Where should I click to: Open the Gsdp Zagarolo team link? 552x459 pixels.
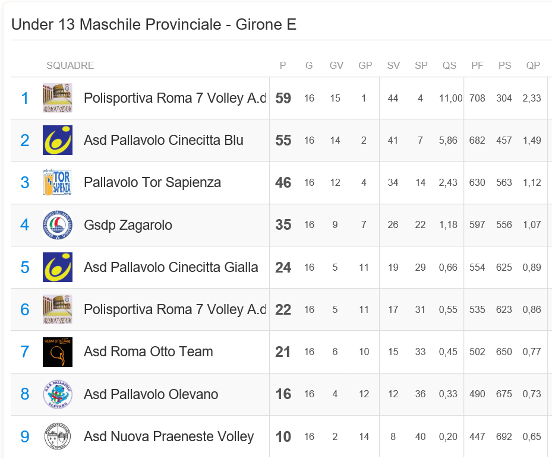(x=128, y=225)
